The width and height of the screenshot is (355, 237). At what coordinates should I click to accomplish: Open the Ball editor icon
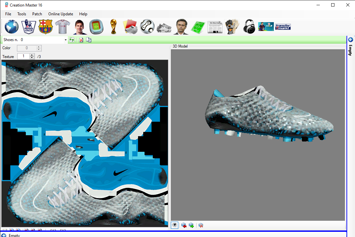[x=147, y=27]
